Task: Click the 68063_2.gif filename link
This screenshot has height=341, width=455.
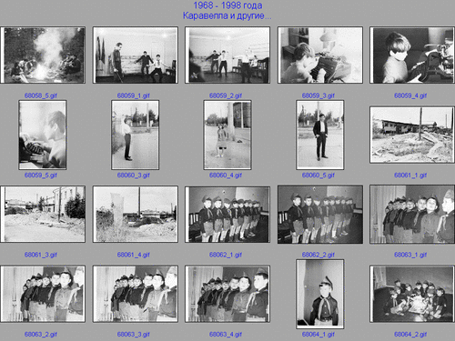Action: coord(41,335)
